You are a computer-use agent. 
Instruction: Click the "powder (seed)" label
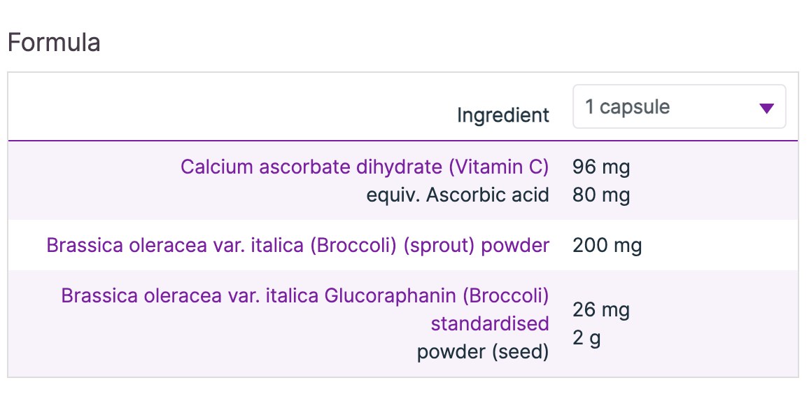click(x=482, y=352)
